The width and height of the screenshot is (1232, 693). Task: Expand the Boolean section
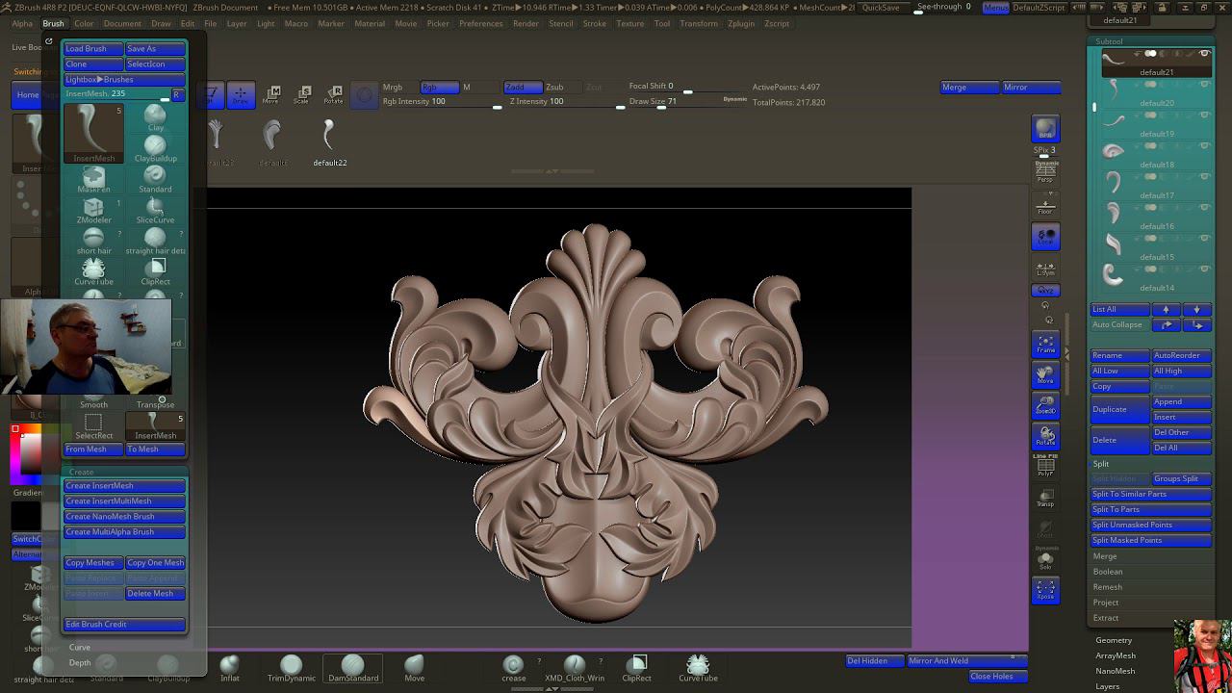[1108, 572]
